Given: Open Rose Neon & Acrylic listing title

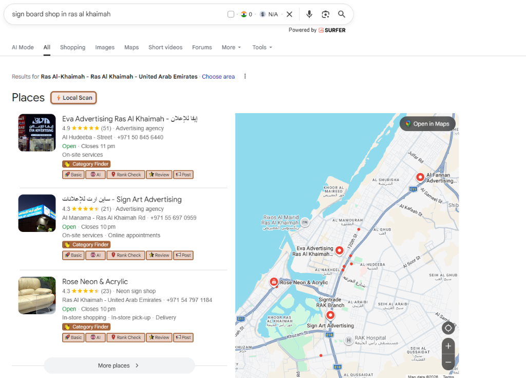Looking at the screenshot, I should (x=95, y=281).
